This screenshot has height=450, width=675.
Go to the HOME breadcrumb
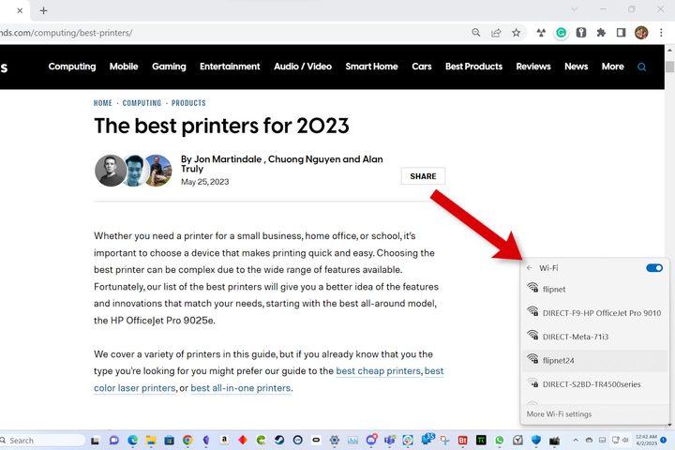point(102,103)
